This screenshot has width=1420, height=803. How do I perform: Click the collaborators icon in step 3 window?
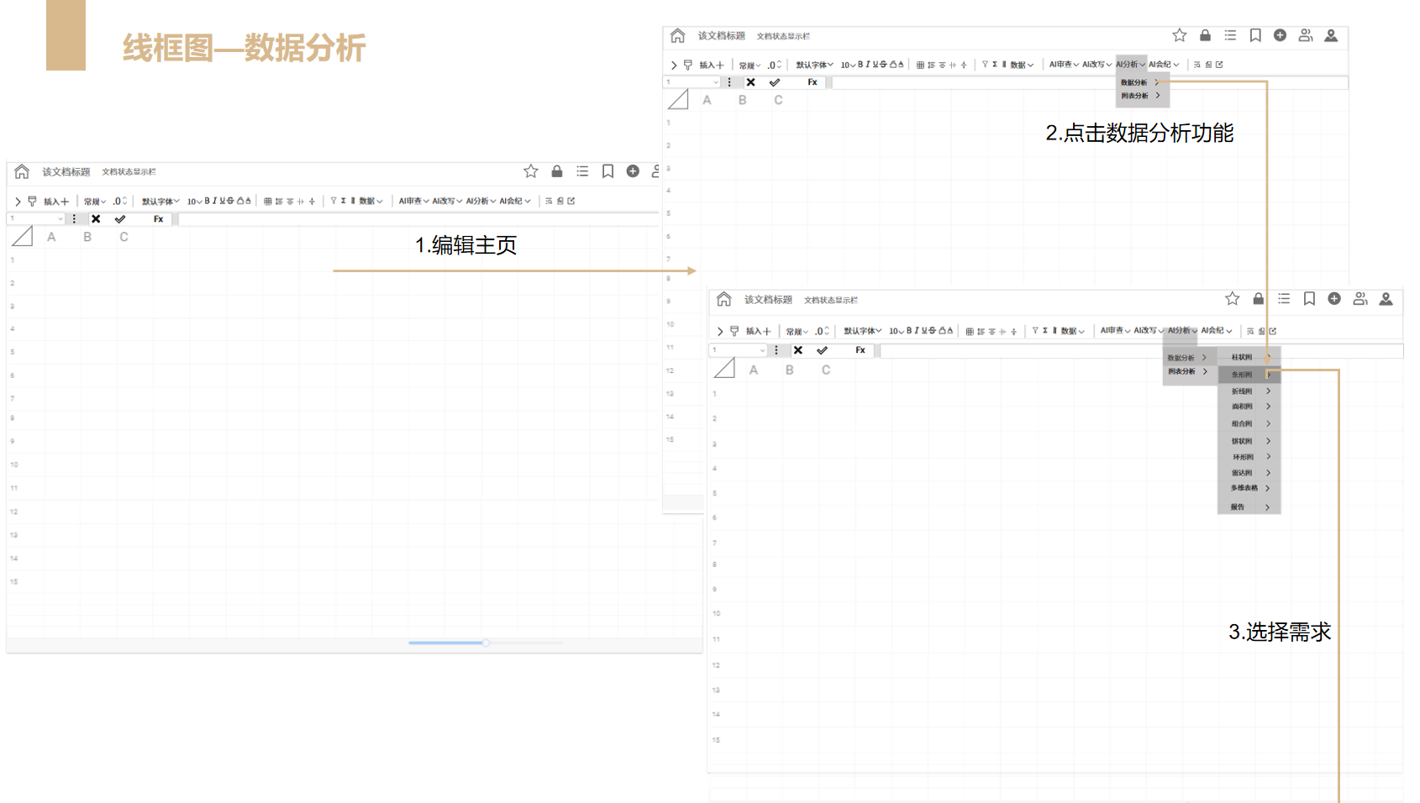[x=1360, y=298]
